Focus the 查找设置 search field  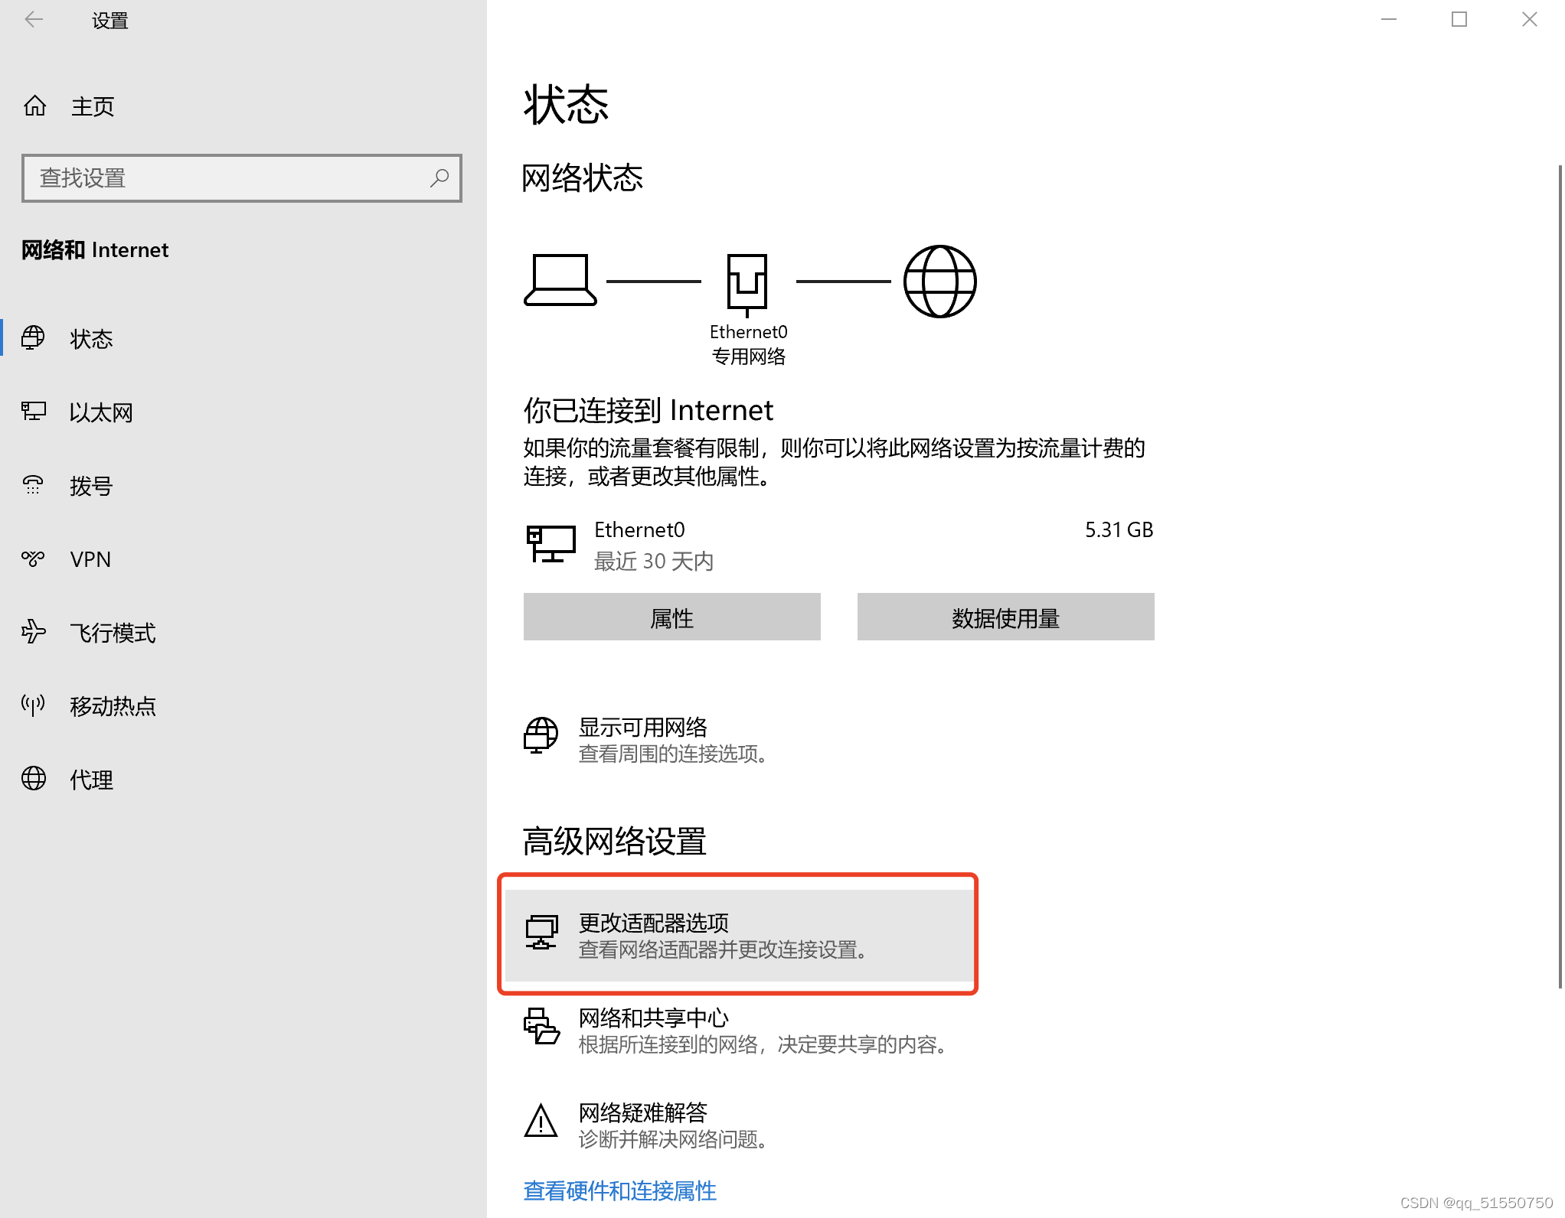pos(242,178)
